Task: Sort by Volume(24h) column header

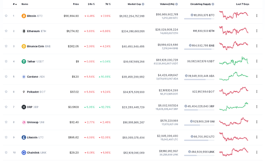Action: [x=167, y=4]
